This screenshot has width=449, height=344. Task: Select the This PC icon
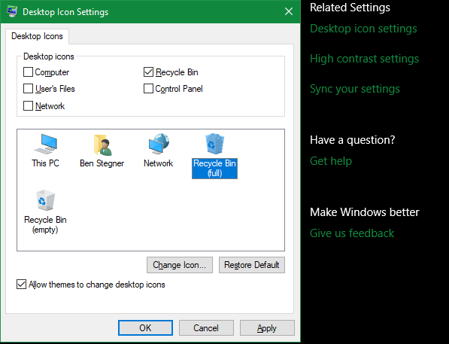(x=46, y=145)
